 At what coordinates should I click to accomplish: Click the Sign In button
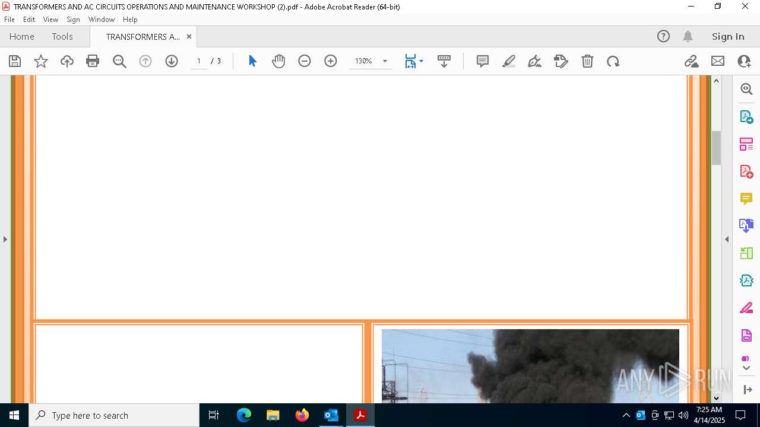point(728,36)
